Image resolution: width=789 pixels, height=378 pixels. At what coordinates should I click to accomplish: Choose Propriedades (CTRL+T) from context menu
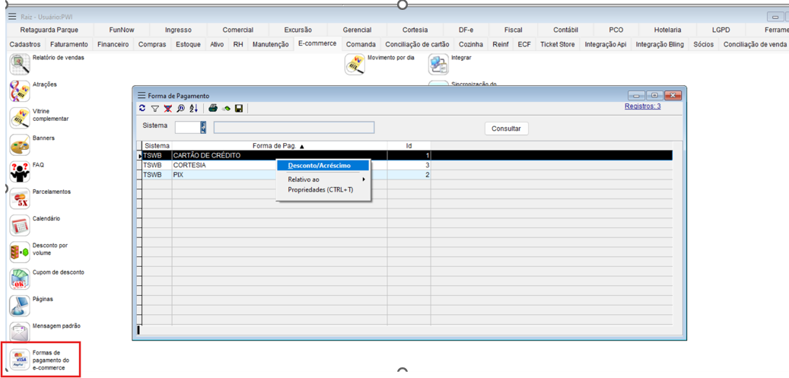[320, 190]
